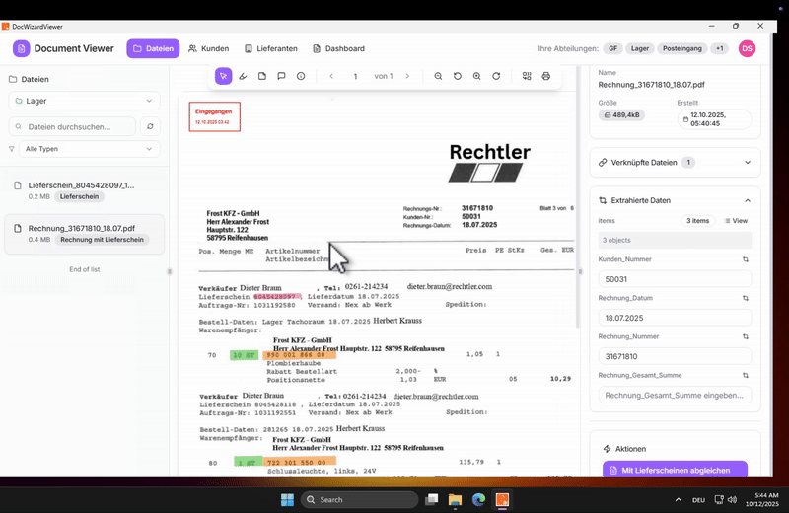Select the highlighter tool
Image resolution: width=789 pixels, height=513 pixels.
pos(243,76)
